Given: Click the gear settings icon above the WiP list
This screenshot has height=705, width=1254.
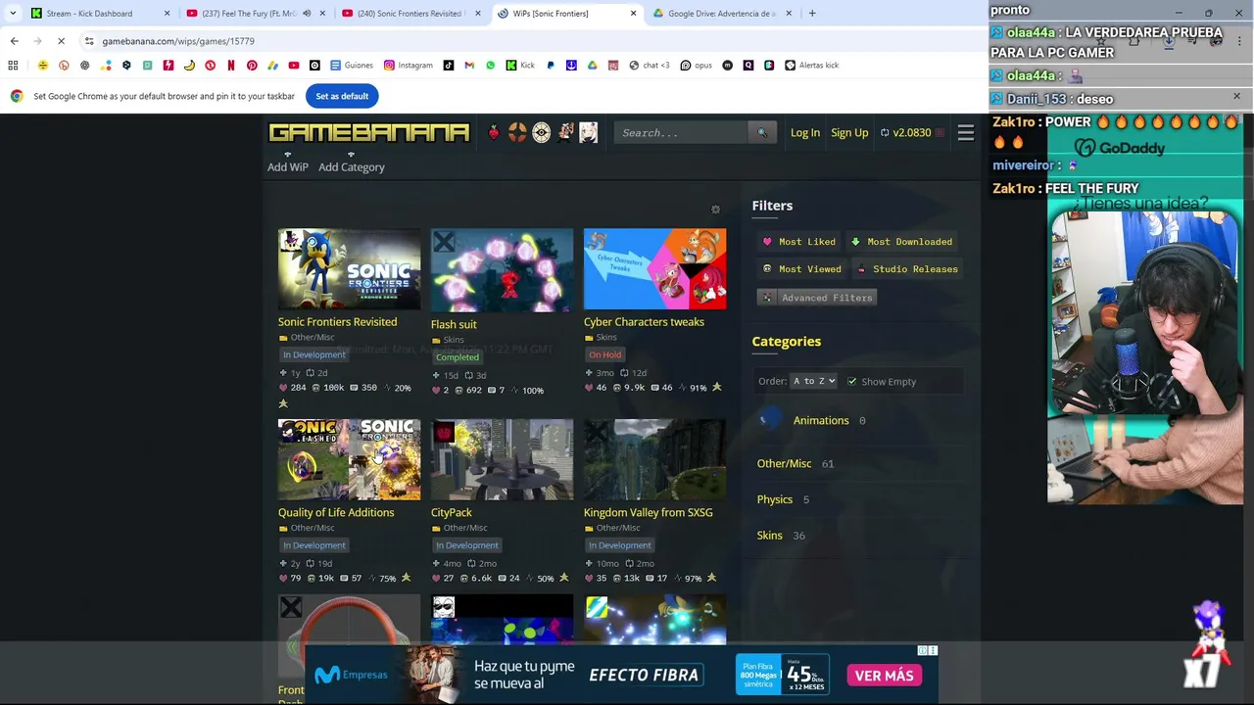Looking at the screenshot, I should [x=715, y=210].
